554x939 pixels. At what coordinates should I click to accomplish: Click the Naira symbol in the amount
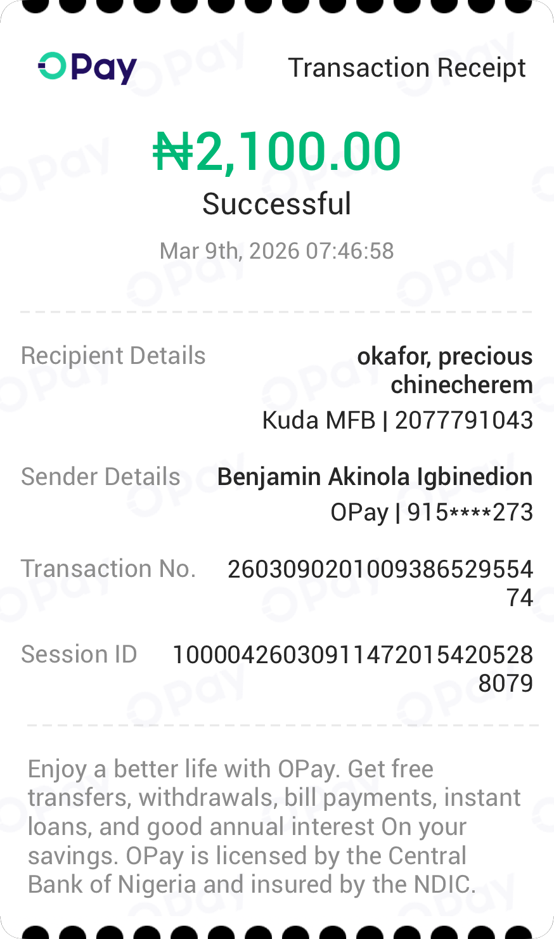(172, 152)
